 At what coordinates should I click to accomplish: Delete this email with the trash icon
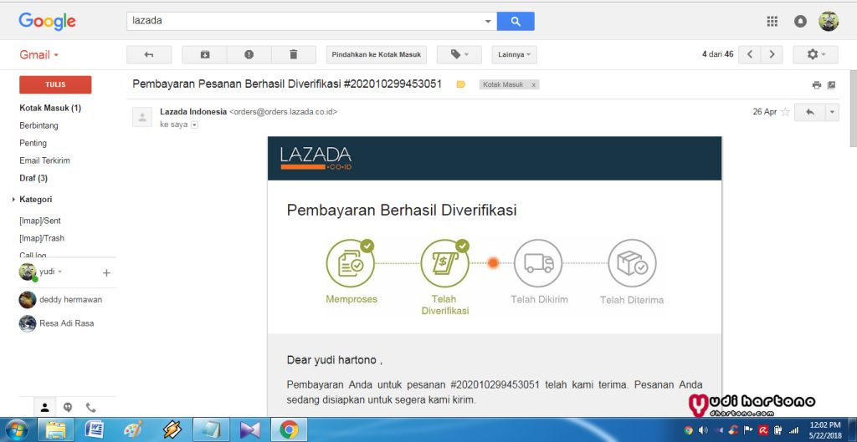click(294, 54)
